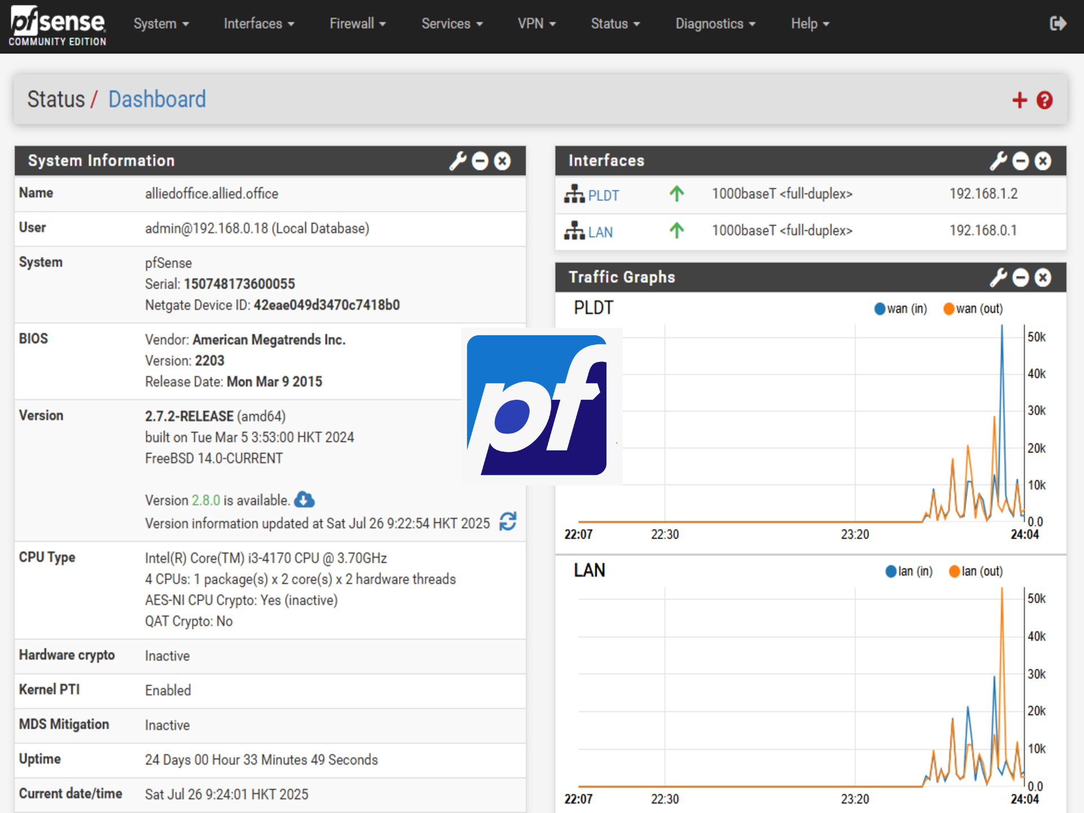Open the Services menu
This screenshot has width=1084, height=813.
pyautogui.click(x=452, y=24)
